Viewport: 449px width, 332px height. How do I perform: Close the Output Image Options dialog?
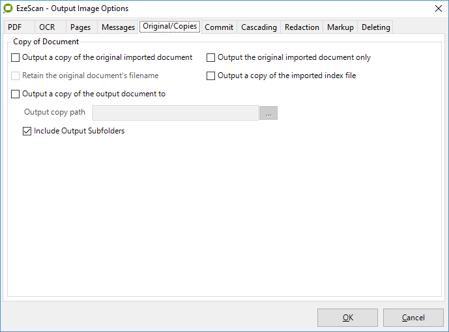(436, 8)
